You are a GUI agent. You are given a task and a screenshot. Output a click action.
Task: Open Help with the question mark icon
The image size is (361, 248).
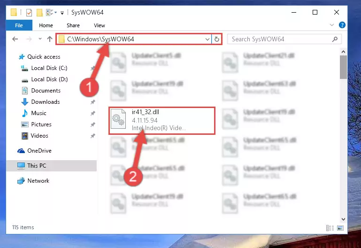point(342,25)
